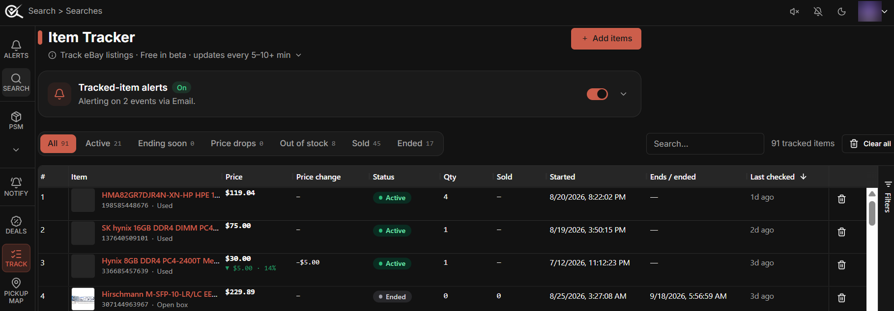Delete the Hirschmann M-SFP tracked item

click(841, 298)
